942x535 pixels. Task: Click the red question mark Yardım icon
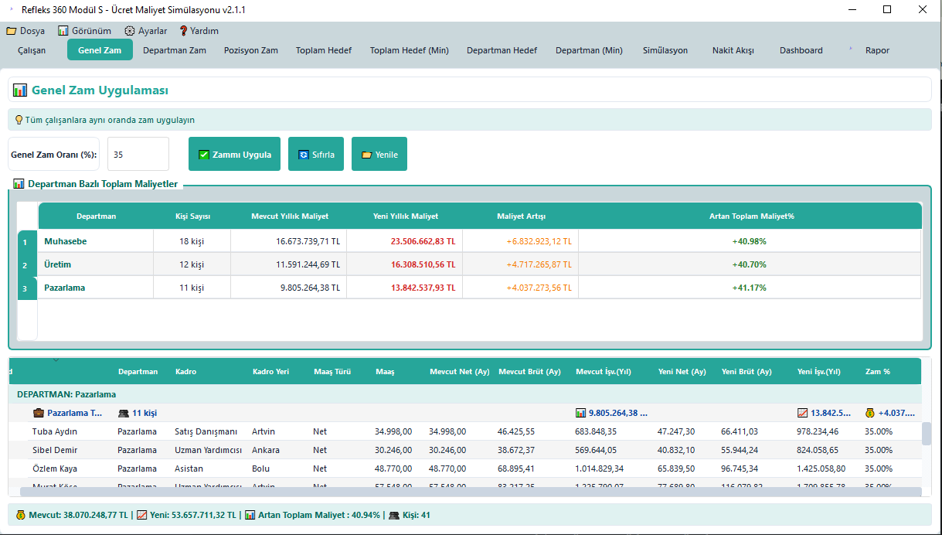[x=183, y=31]
